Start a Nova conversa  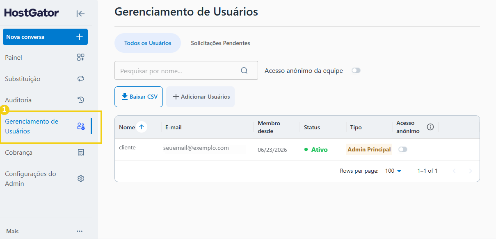45,37
